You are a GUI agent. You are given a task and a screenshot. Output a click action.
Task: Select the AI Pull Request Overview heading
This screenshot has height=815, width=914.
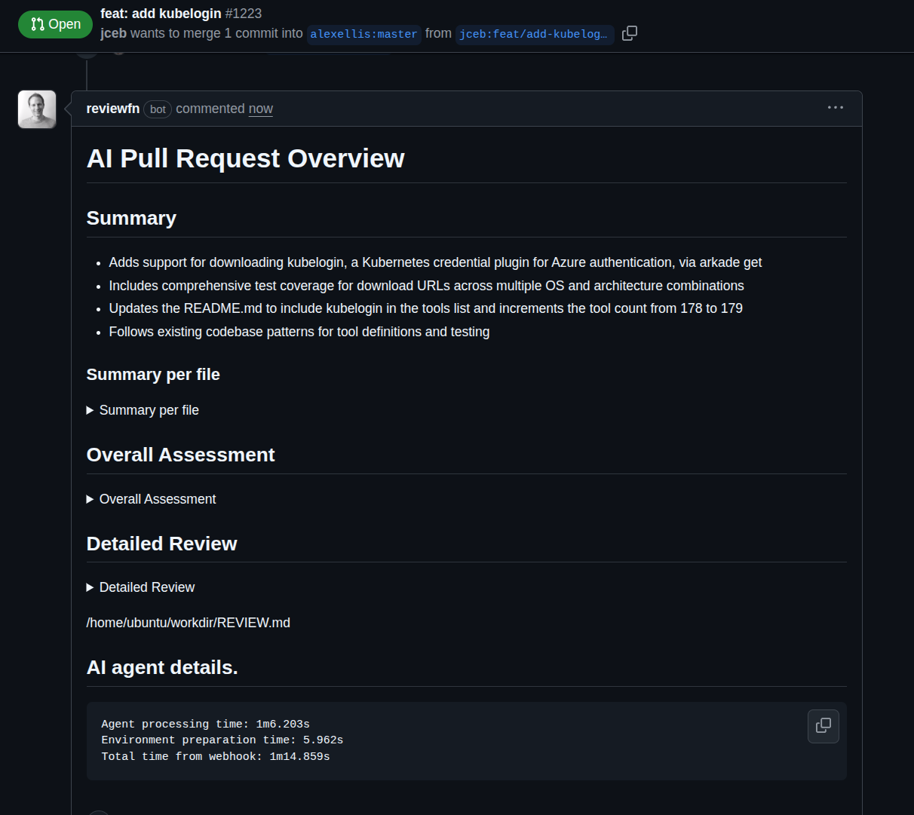point(246,158)
